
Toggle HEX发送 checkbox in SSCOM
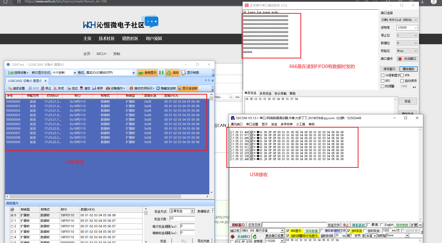[349, 231]
